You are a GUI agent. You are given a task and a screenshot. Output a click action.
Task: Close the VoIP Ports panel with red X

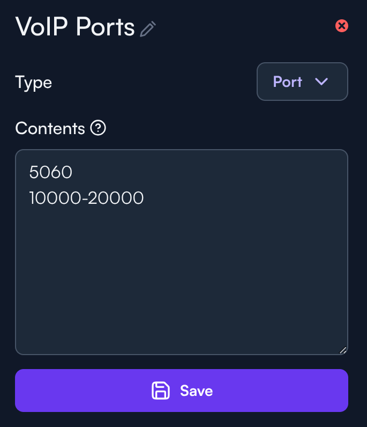point(341,26)
